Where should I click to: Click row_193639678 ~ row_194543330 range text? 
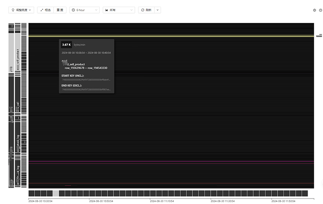(x=86, y=68)
